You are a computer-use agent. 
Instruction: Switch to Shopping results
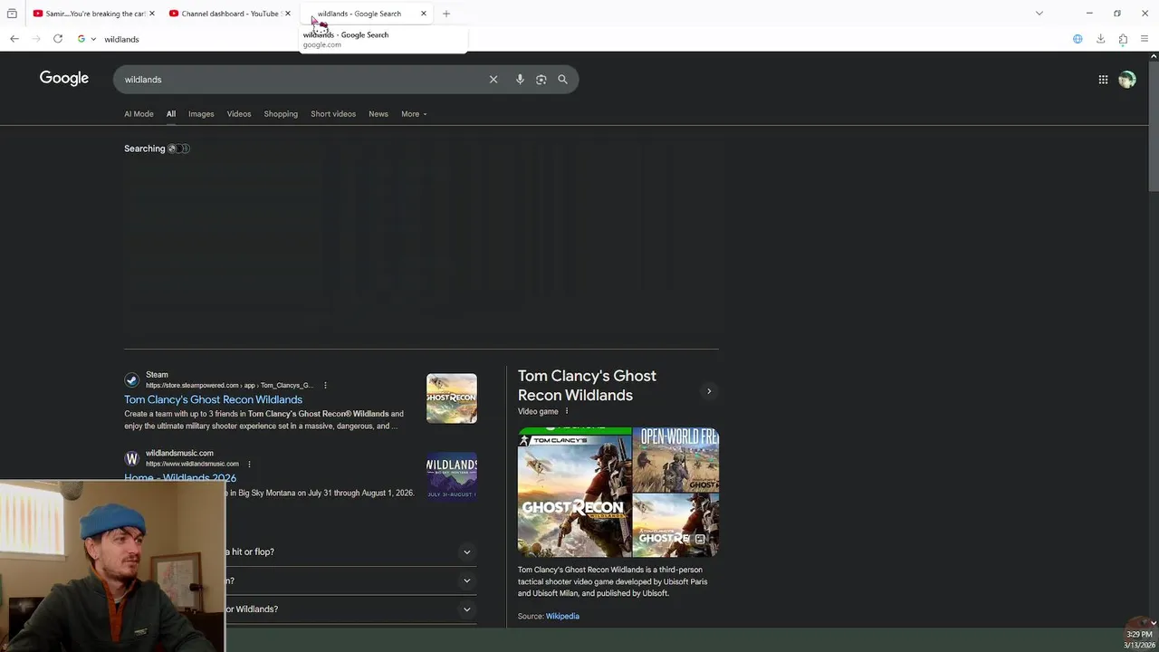281,114
